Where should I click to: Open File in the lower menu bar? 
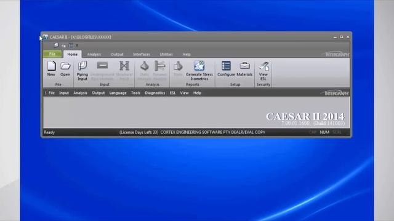click(x=52, y=93)
